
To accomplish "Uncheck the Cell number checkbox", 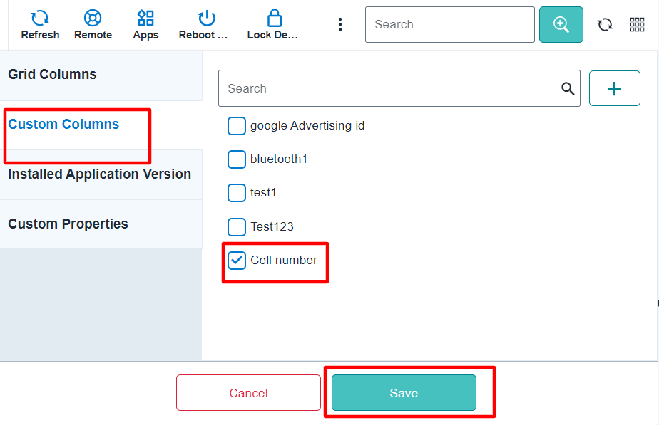I will pos(237,260).
